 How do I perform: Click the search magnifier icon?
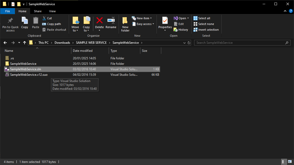pos(287,43)
